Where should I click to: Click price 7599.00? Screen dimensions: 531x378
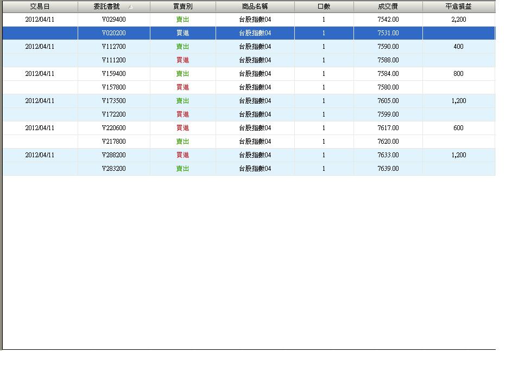coord(388,114)
